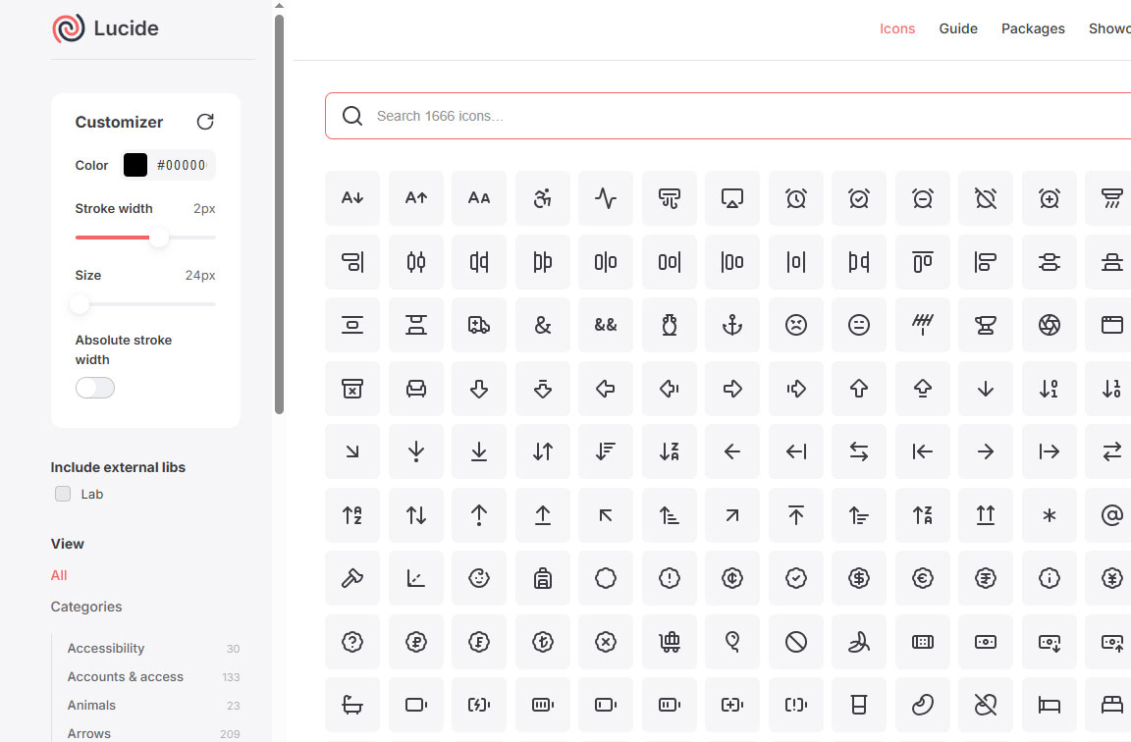Click the banana icon

click(859, 642)
